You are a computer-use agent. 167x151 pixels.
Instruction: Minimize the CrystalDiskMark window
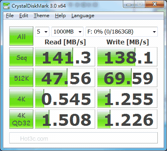pos(129,4)
